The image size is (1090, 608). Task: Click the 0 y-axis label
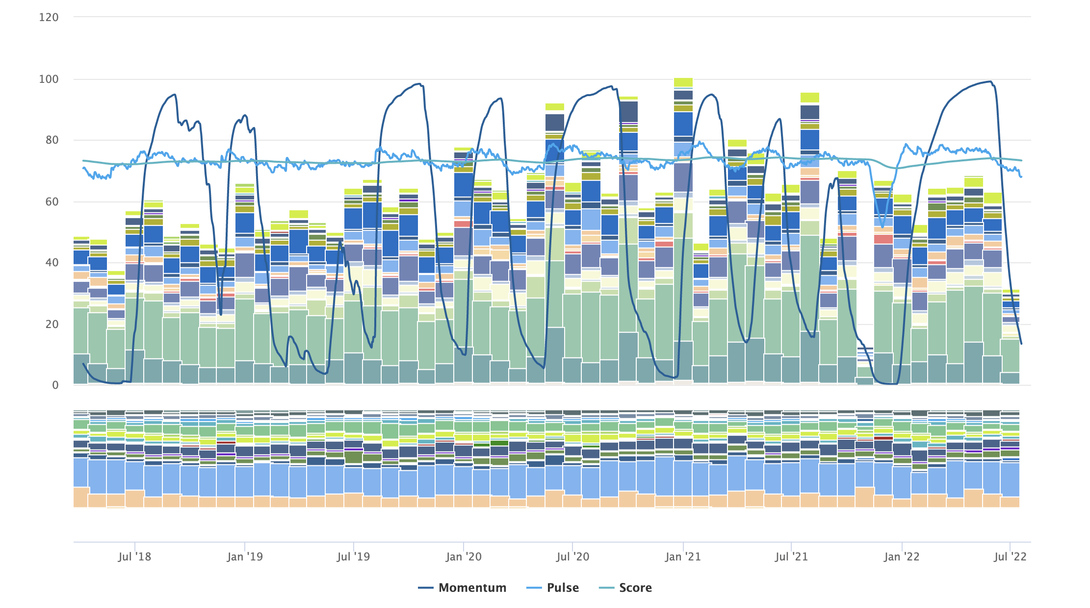[x=55, y=385]
